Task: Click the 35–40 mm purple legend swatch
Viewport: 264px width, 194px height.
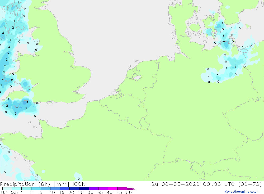Action: (103, 189)
